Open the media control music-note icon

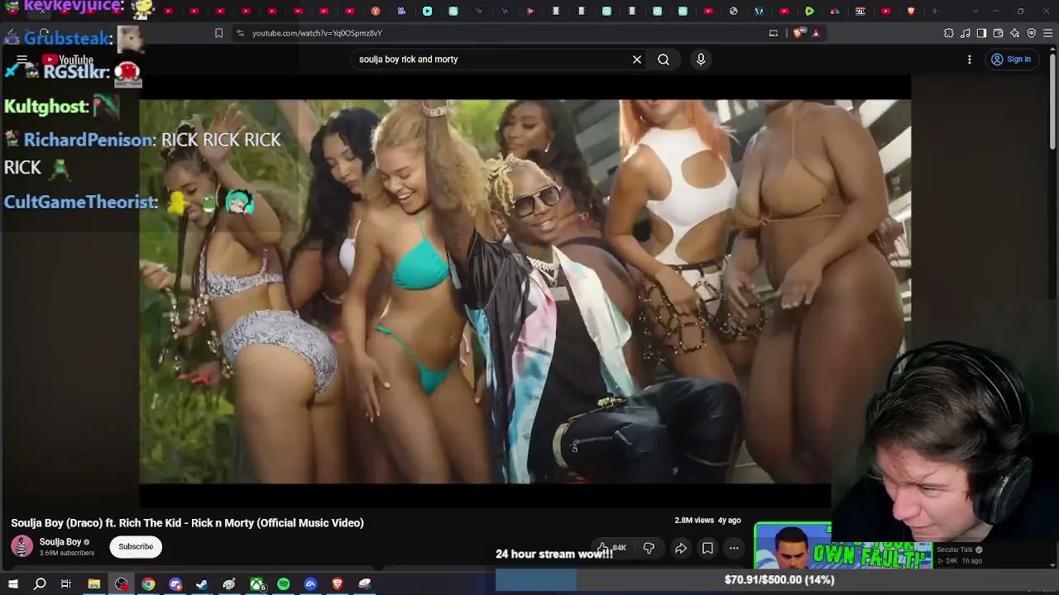(x=966, y=33)
